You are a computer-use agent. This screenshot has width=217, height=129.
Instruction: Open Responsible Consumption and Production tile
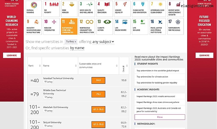tap(87, 26)
